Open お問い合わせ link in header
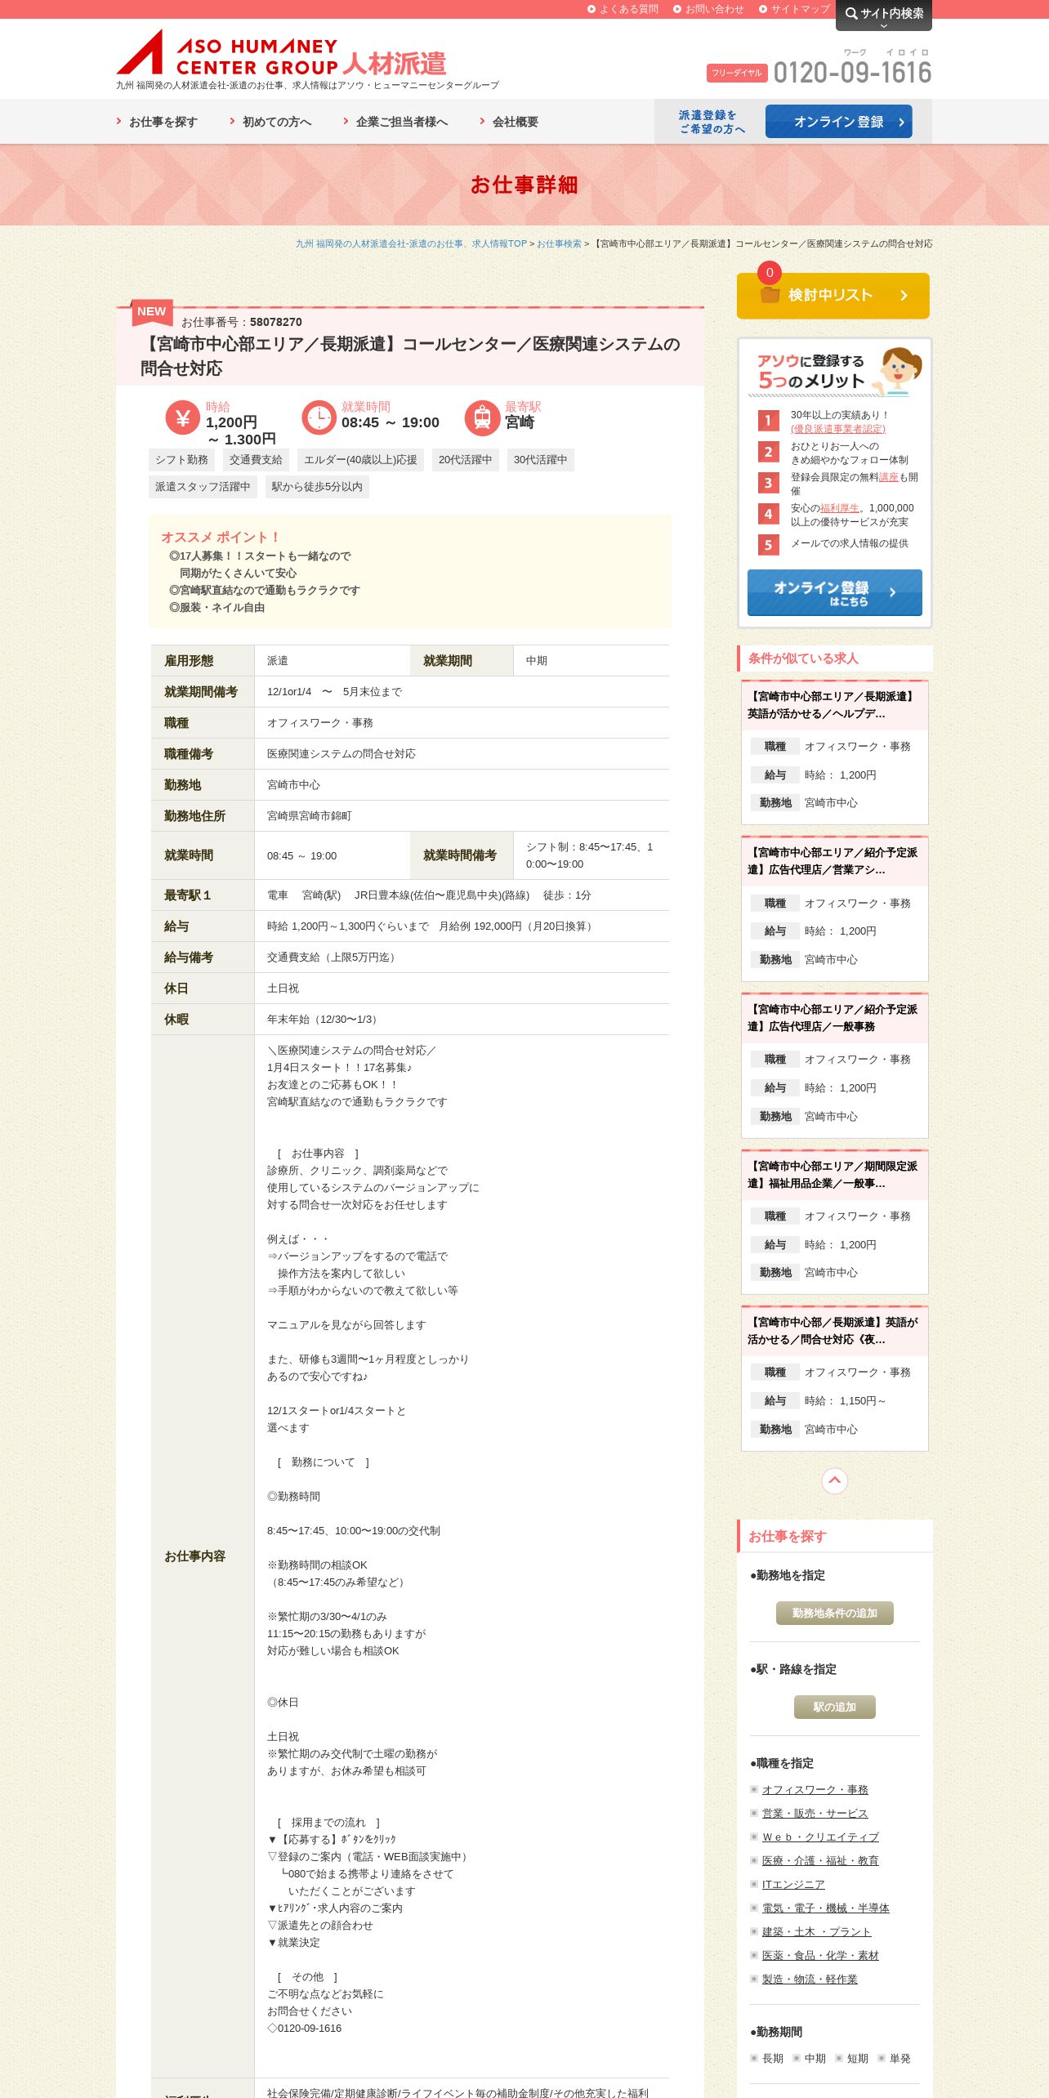This screenshot has width=1049, height=2098. tap(708, 9)
